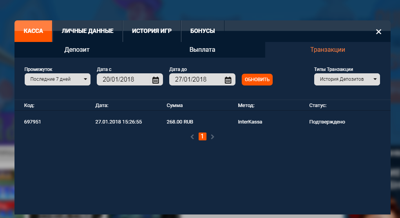400x218 pixels.
Task: Open the Типы Транзакции dropdown
Action: point(347,79)
